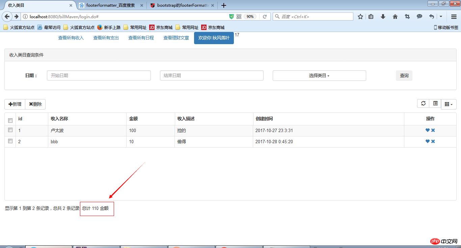The height and width of the screenshot is (248, 461).
Task: Toggle the table card view icon
Action: pos(435,103)
